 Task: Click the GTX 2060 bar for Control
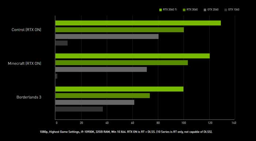point(107,36)
